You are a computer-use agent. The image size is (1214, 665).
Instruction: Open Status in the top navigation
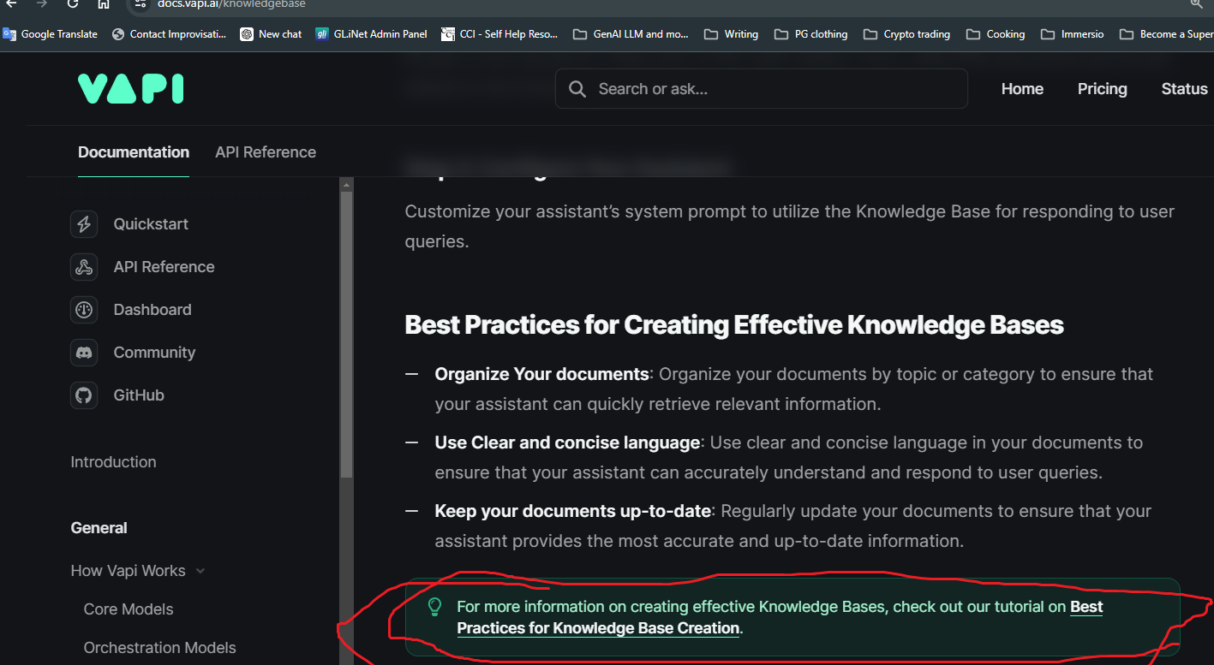tap(1184, 89)
